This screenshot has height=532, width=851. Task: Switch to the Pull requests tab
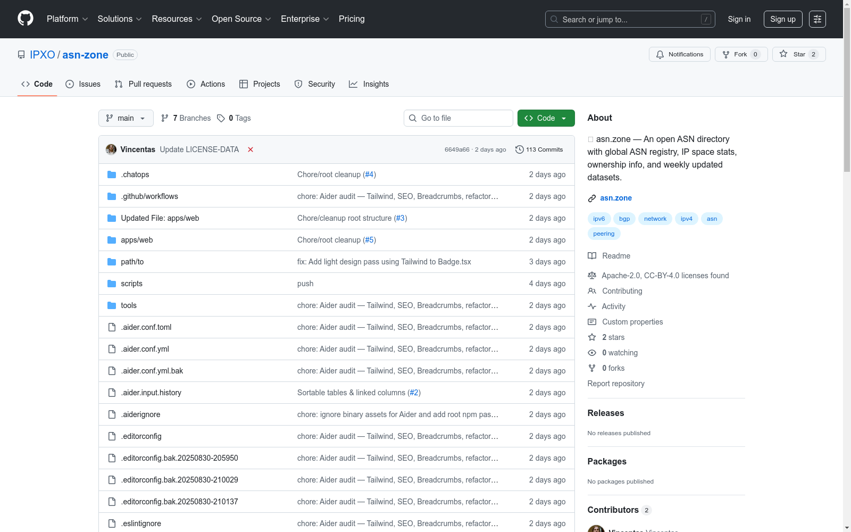(143, 84)
